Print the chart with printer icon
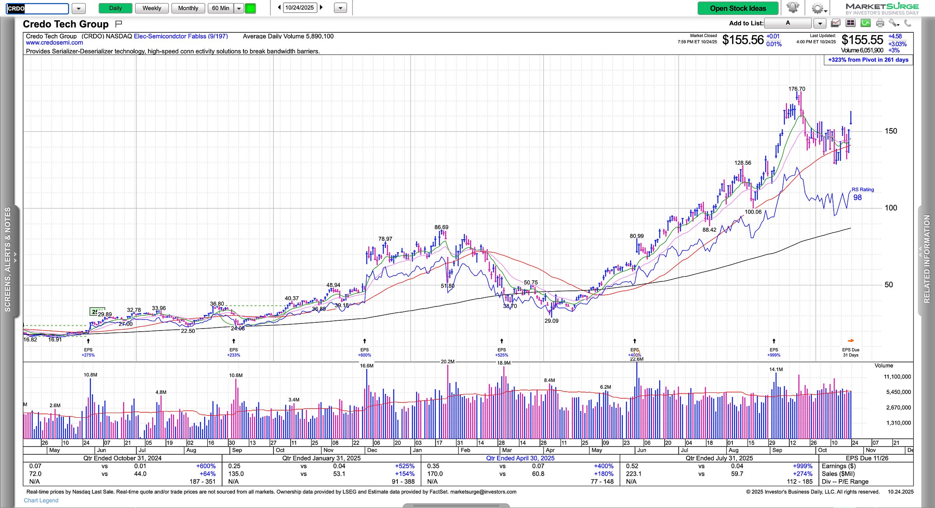The width and height of the screenshot is (935, 508). 880,23
